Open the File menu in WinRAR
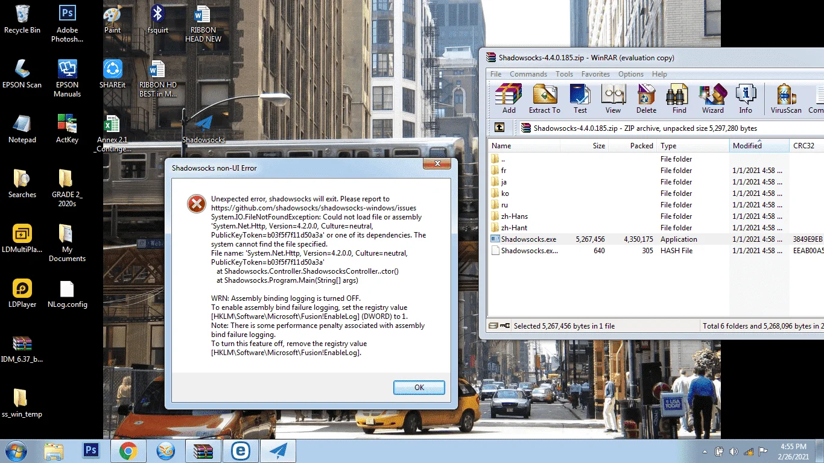The width and height of the screenshot is (824, 463). [496, 74]
